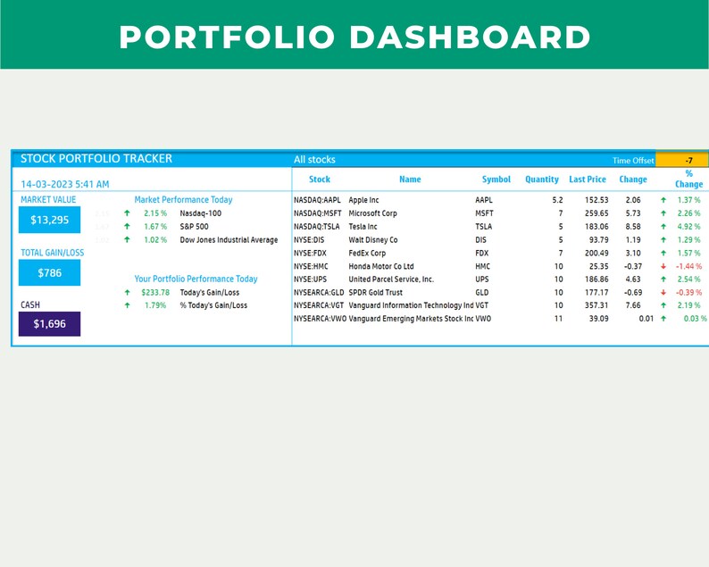This screenshot has width=709, height=567.
Task: Select the % Today's Gain/Loss label
Action: 213,305
